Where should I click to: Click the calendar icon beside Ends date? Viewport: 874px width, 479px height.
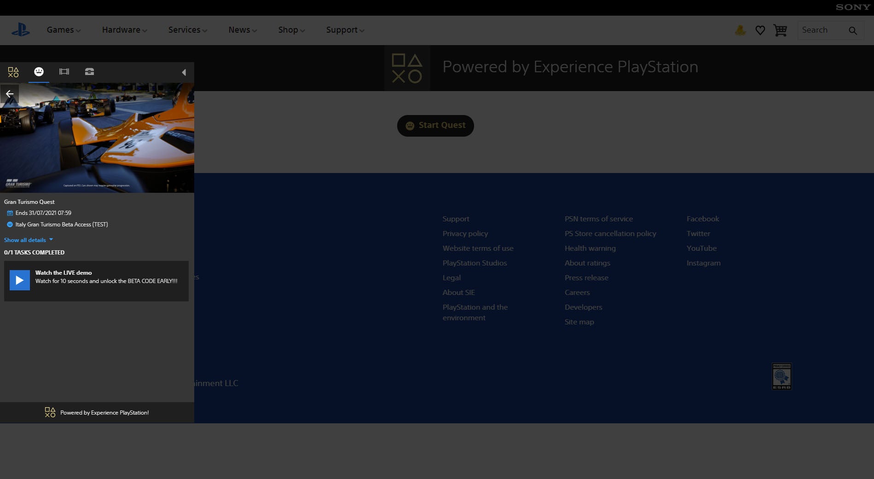pyautogui.click(x=10, y=213)
